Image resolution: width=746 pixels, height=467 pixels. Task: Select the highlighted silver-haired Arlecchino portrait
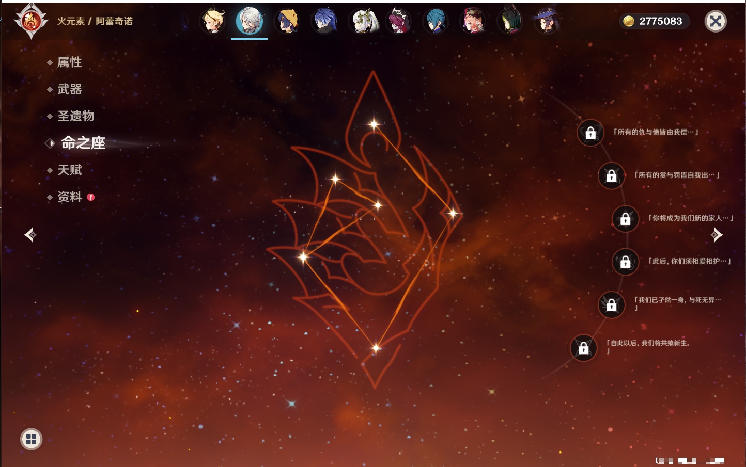250,21
